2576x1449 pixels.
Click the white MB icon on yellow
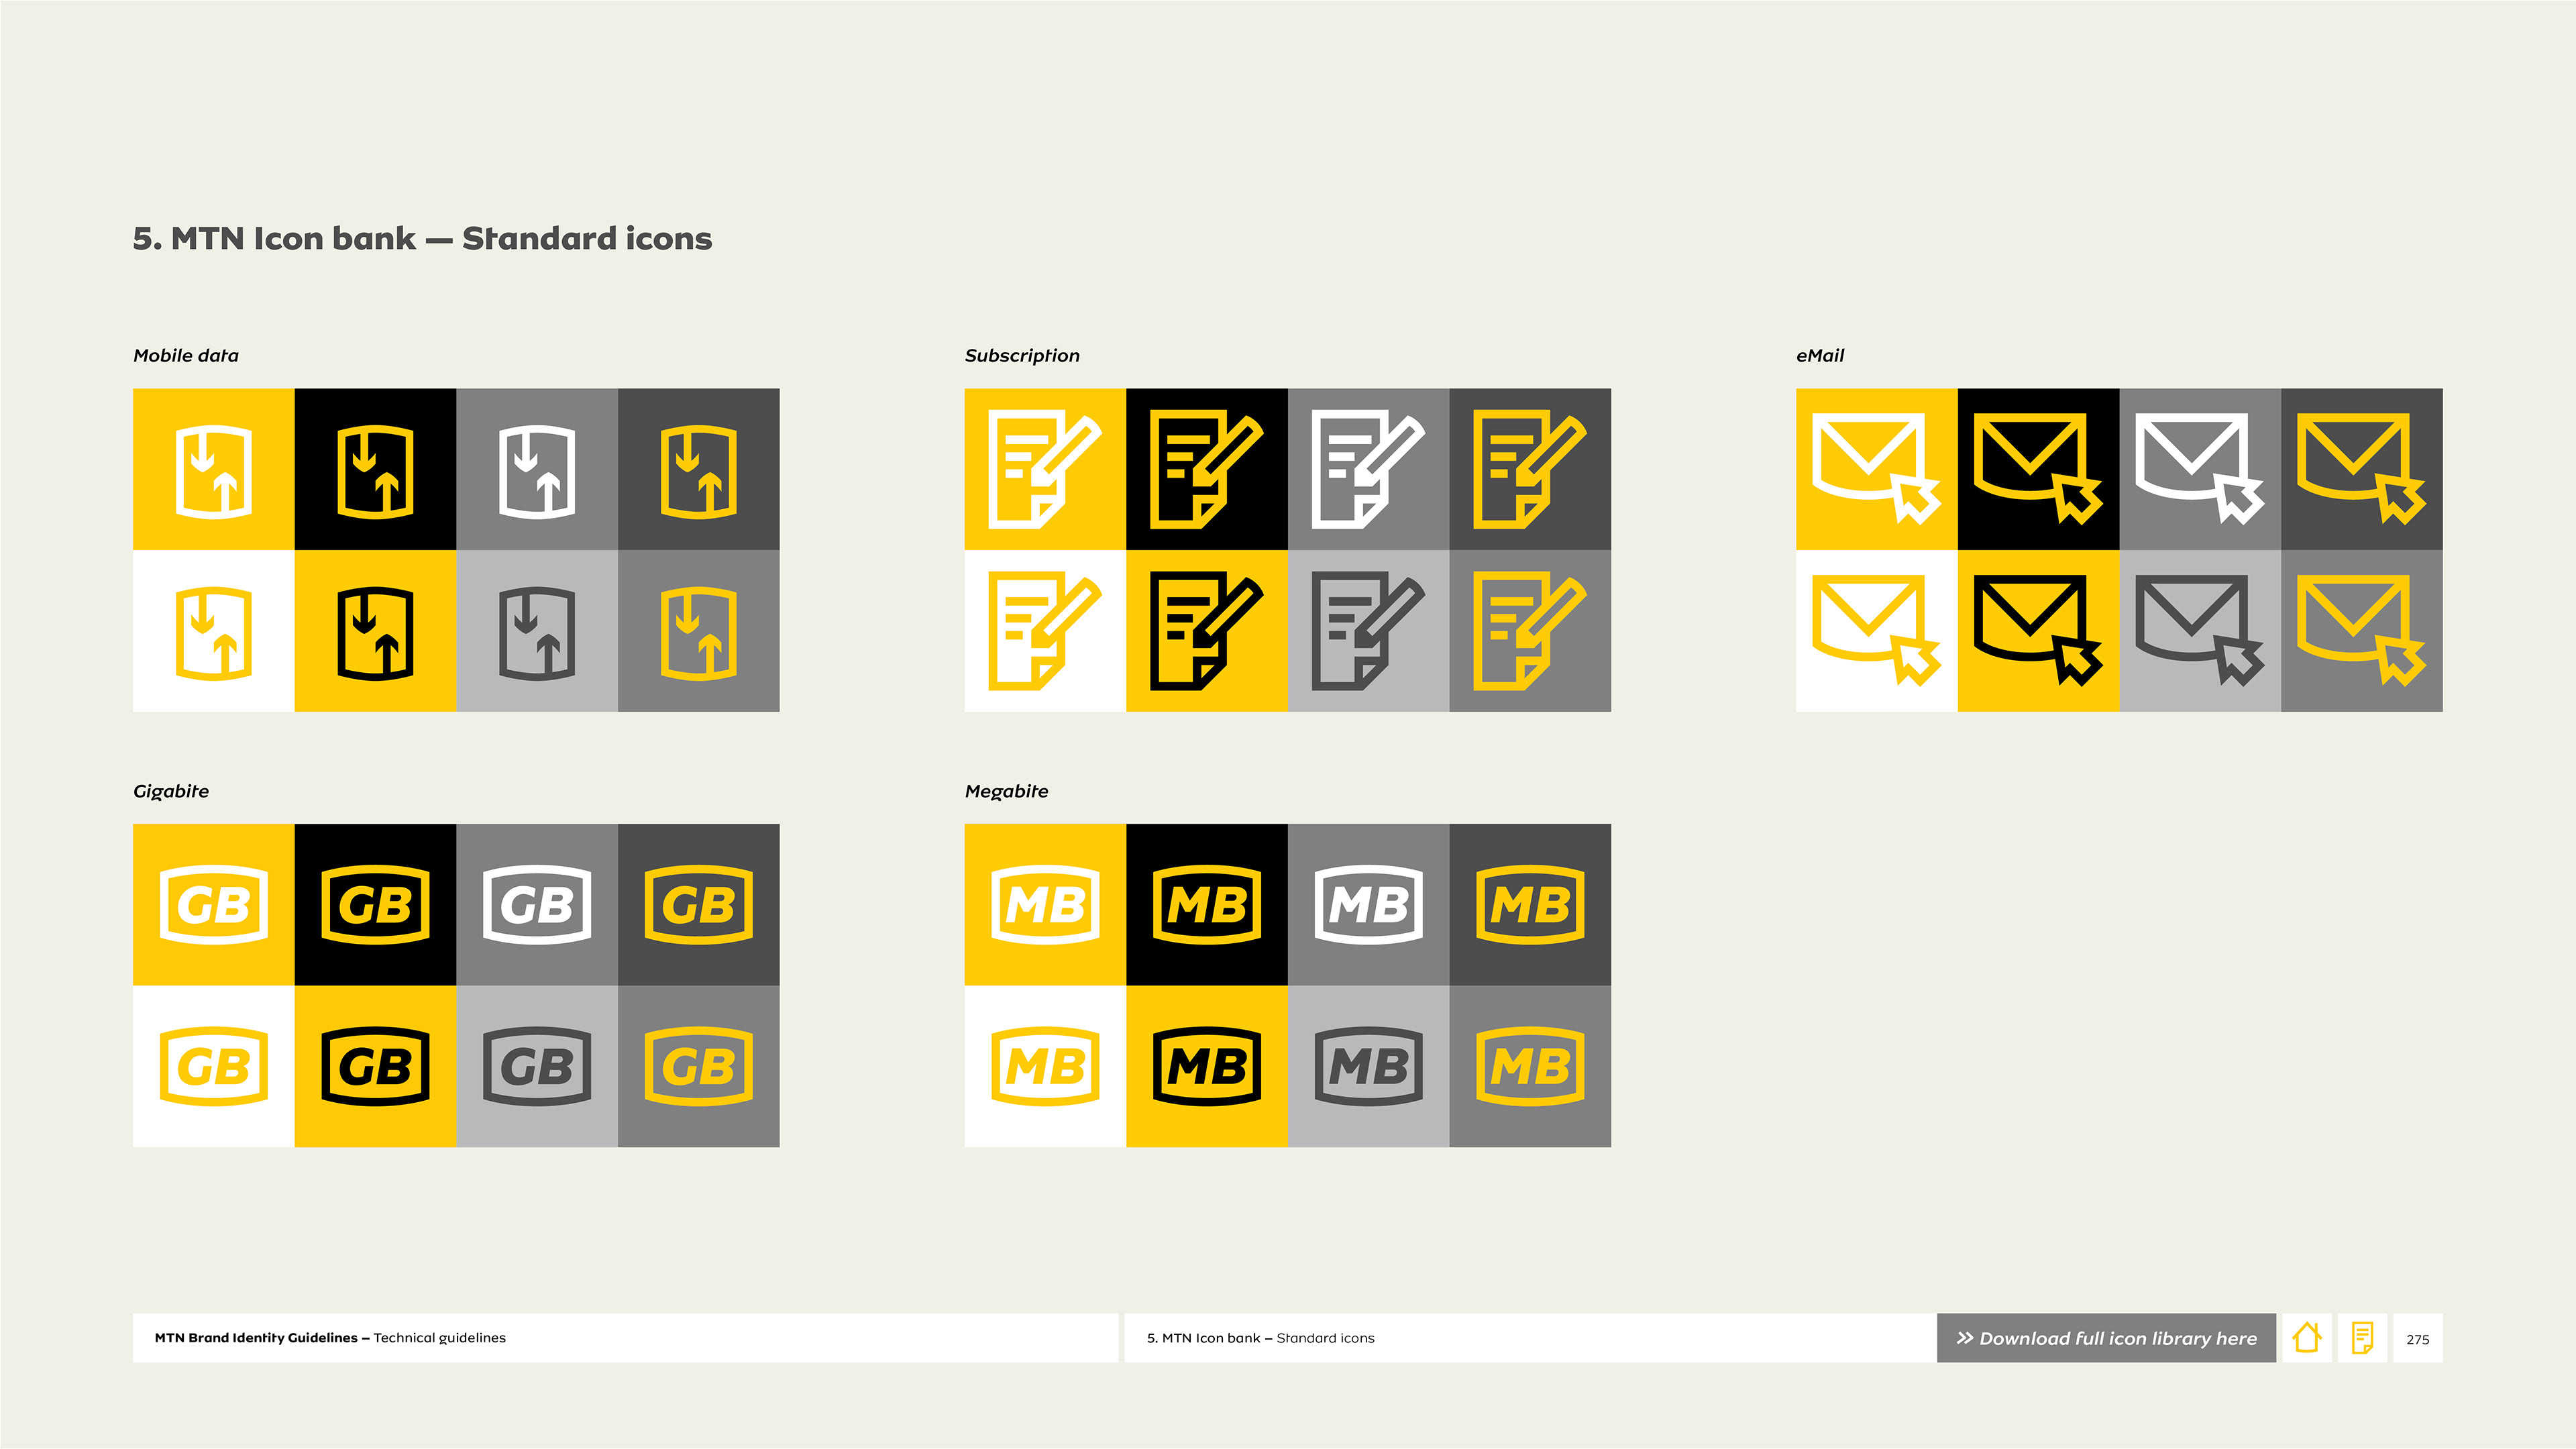pos(1045,905)
